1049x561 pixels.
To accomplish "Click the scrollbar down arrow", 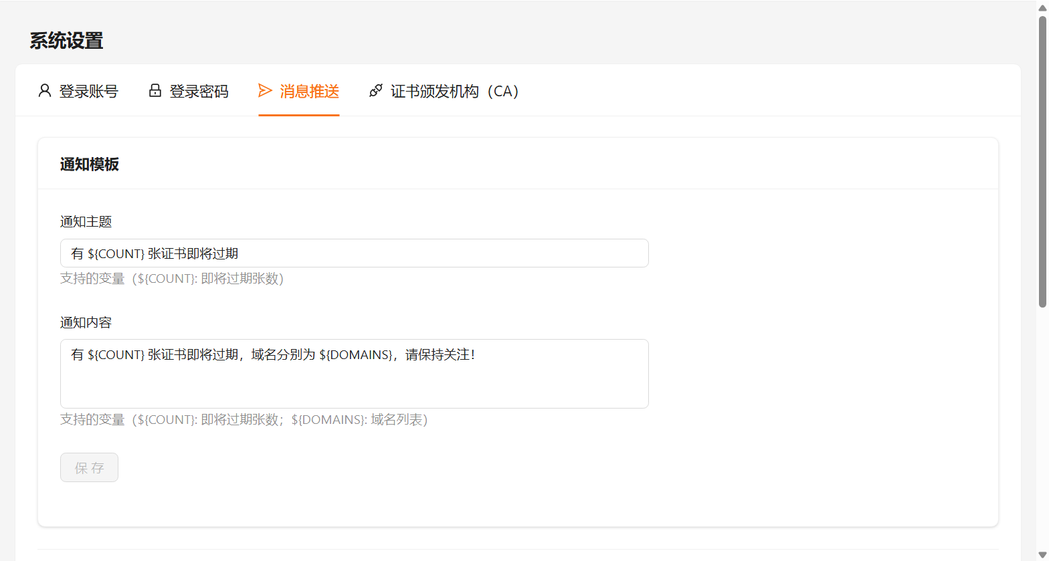I will tap(1042, 554).
